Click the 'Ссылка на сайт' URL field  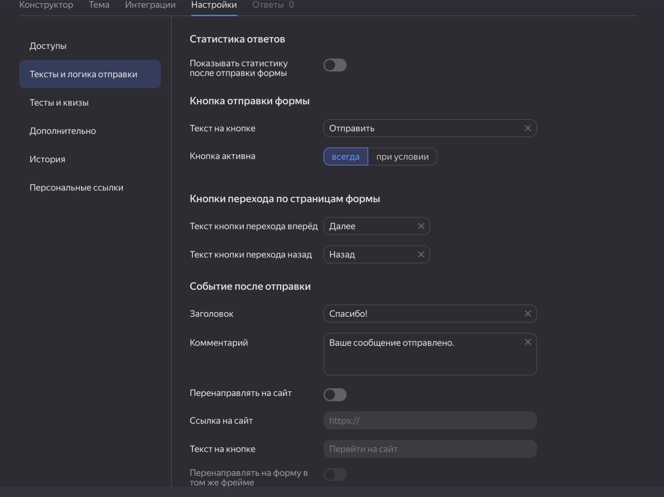(430, 421)
